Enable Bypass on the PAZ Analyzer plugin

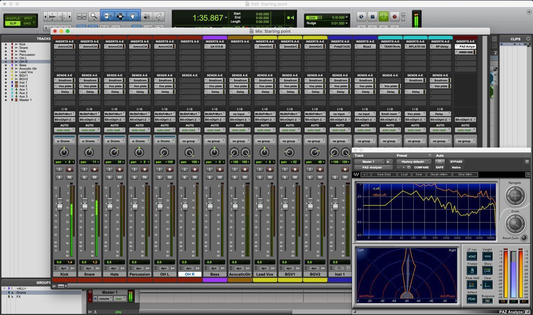pyautogui.click(x=456, y=161)
